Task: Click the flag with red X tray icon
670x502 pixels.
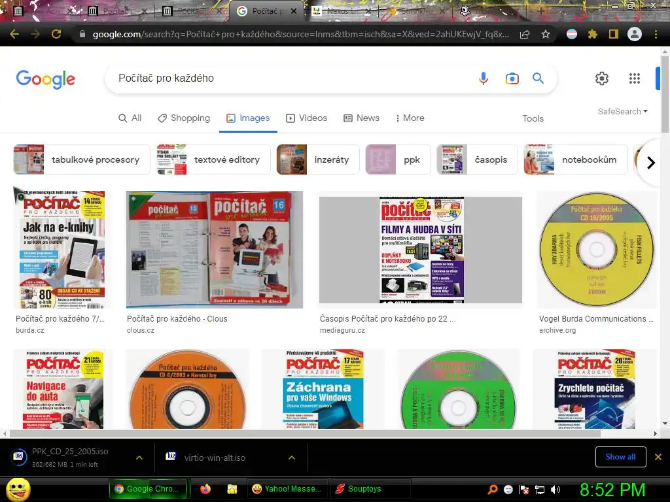Action: (524, 490)
